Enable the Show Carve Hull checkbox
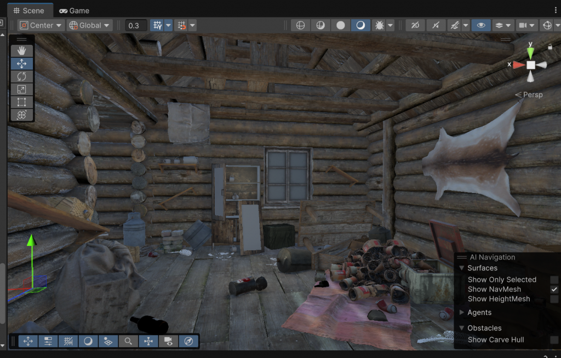 554,339
